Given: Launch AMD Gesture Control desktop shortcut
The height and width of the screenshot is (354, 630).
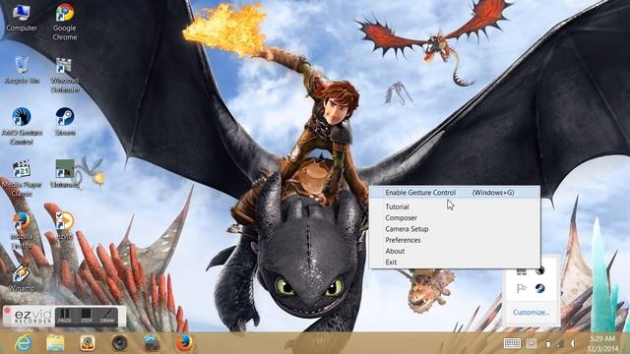Looking at the screenshot, I should click(x=22, y=126).
